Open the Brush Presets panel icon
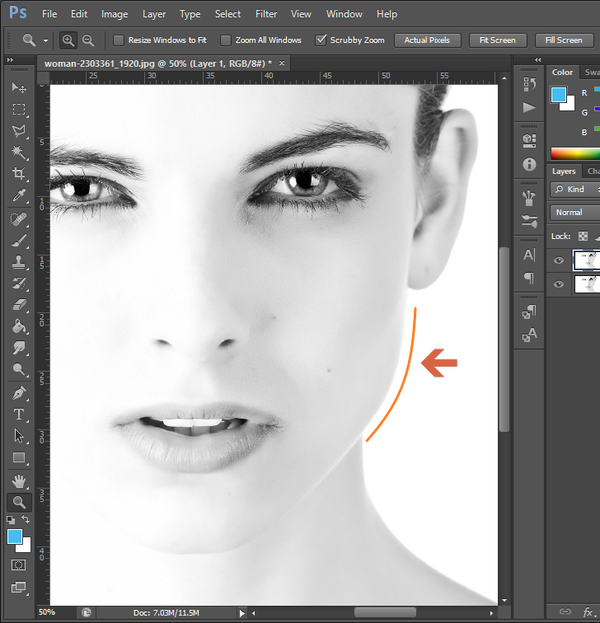The height and width of the screenshot is (623, 600). coord(529,198)
